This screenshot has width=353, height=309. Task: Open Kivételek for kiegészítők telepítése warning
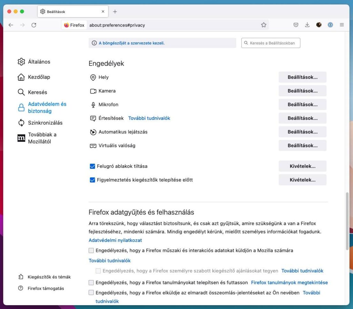click(302, 180)
